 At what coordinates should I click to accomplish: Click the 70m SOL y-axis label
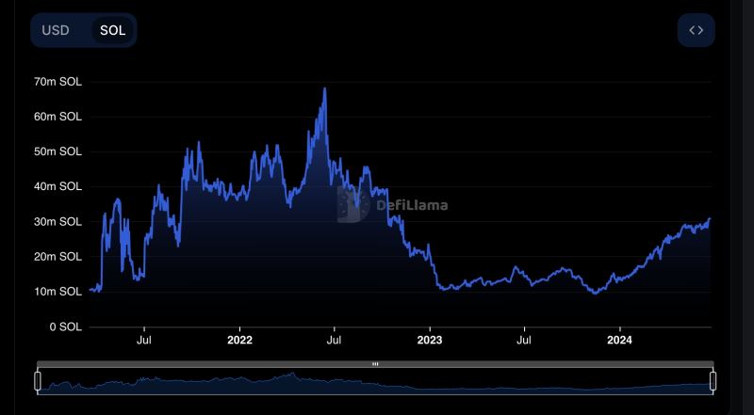click(x=57, y=82)
